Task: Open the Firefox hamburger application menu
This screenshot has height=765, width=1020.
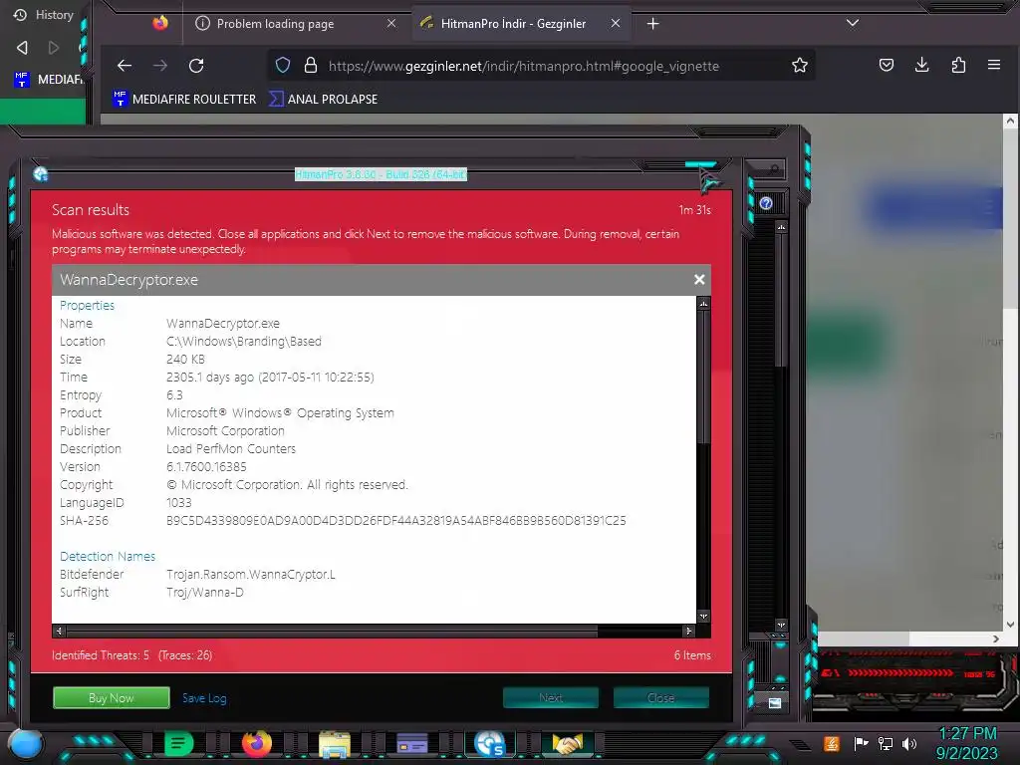Action: click(x=994, y=65)
